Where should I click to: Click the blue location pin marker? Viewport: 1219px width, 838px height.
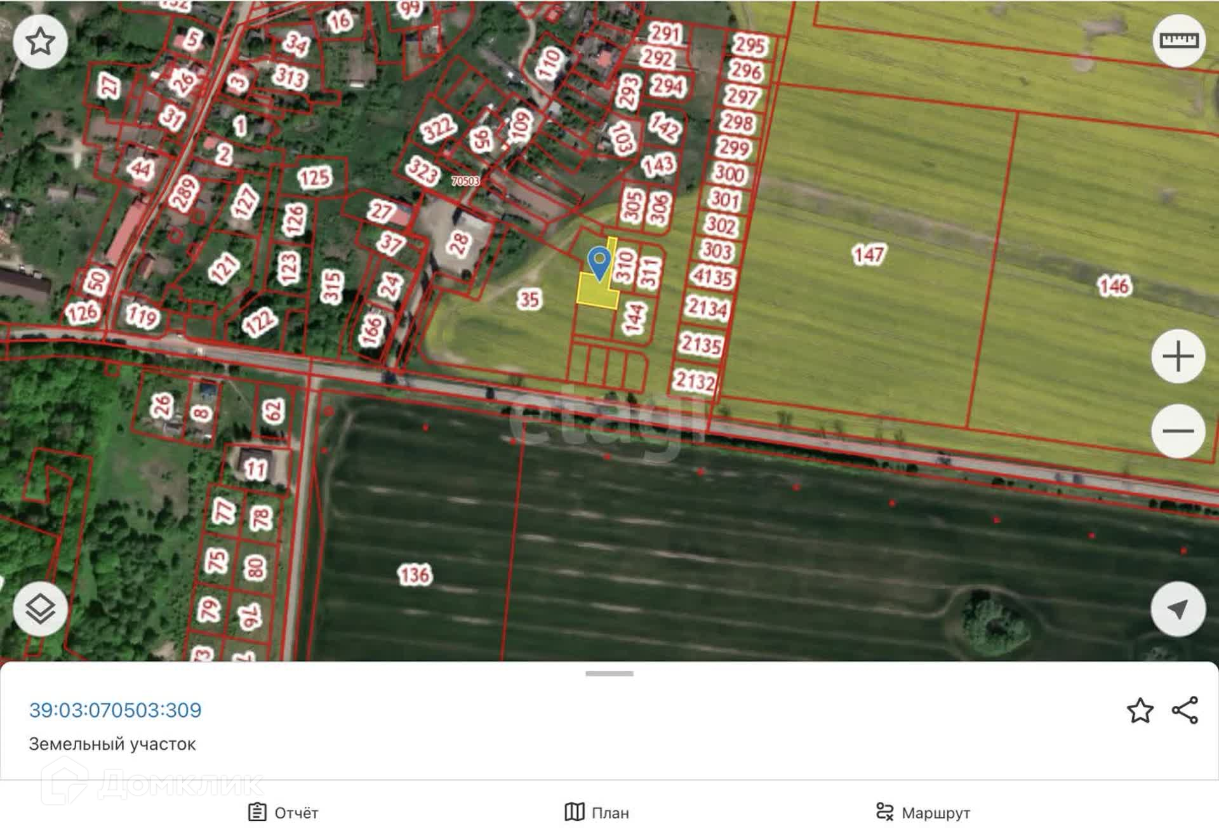599,262
